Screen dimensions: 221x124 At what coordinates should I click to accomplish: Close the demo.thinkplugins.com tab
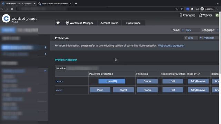[70, 4]
